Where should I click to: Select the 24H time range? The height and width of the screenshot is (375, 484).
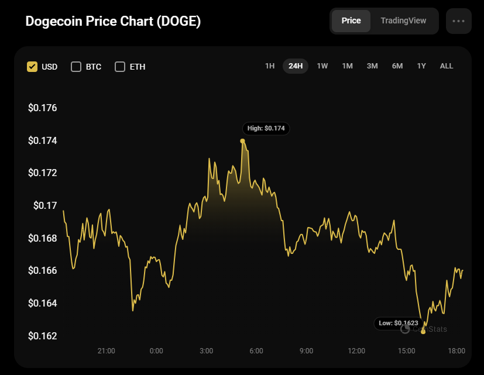(296, 66)
